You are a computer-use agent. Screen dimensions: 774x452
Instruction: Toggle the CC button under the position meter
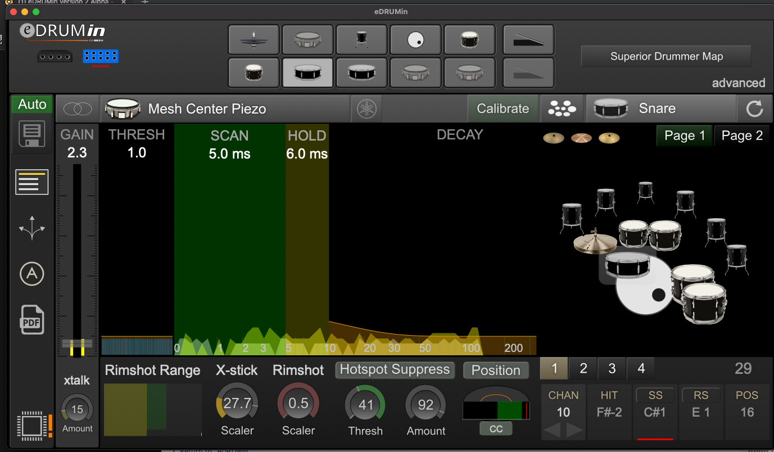[x=496, y=429]
